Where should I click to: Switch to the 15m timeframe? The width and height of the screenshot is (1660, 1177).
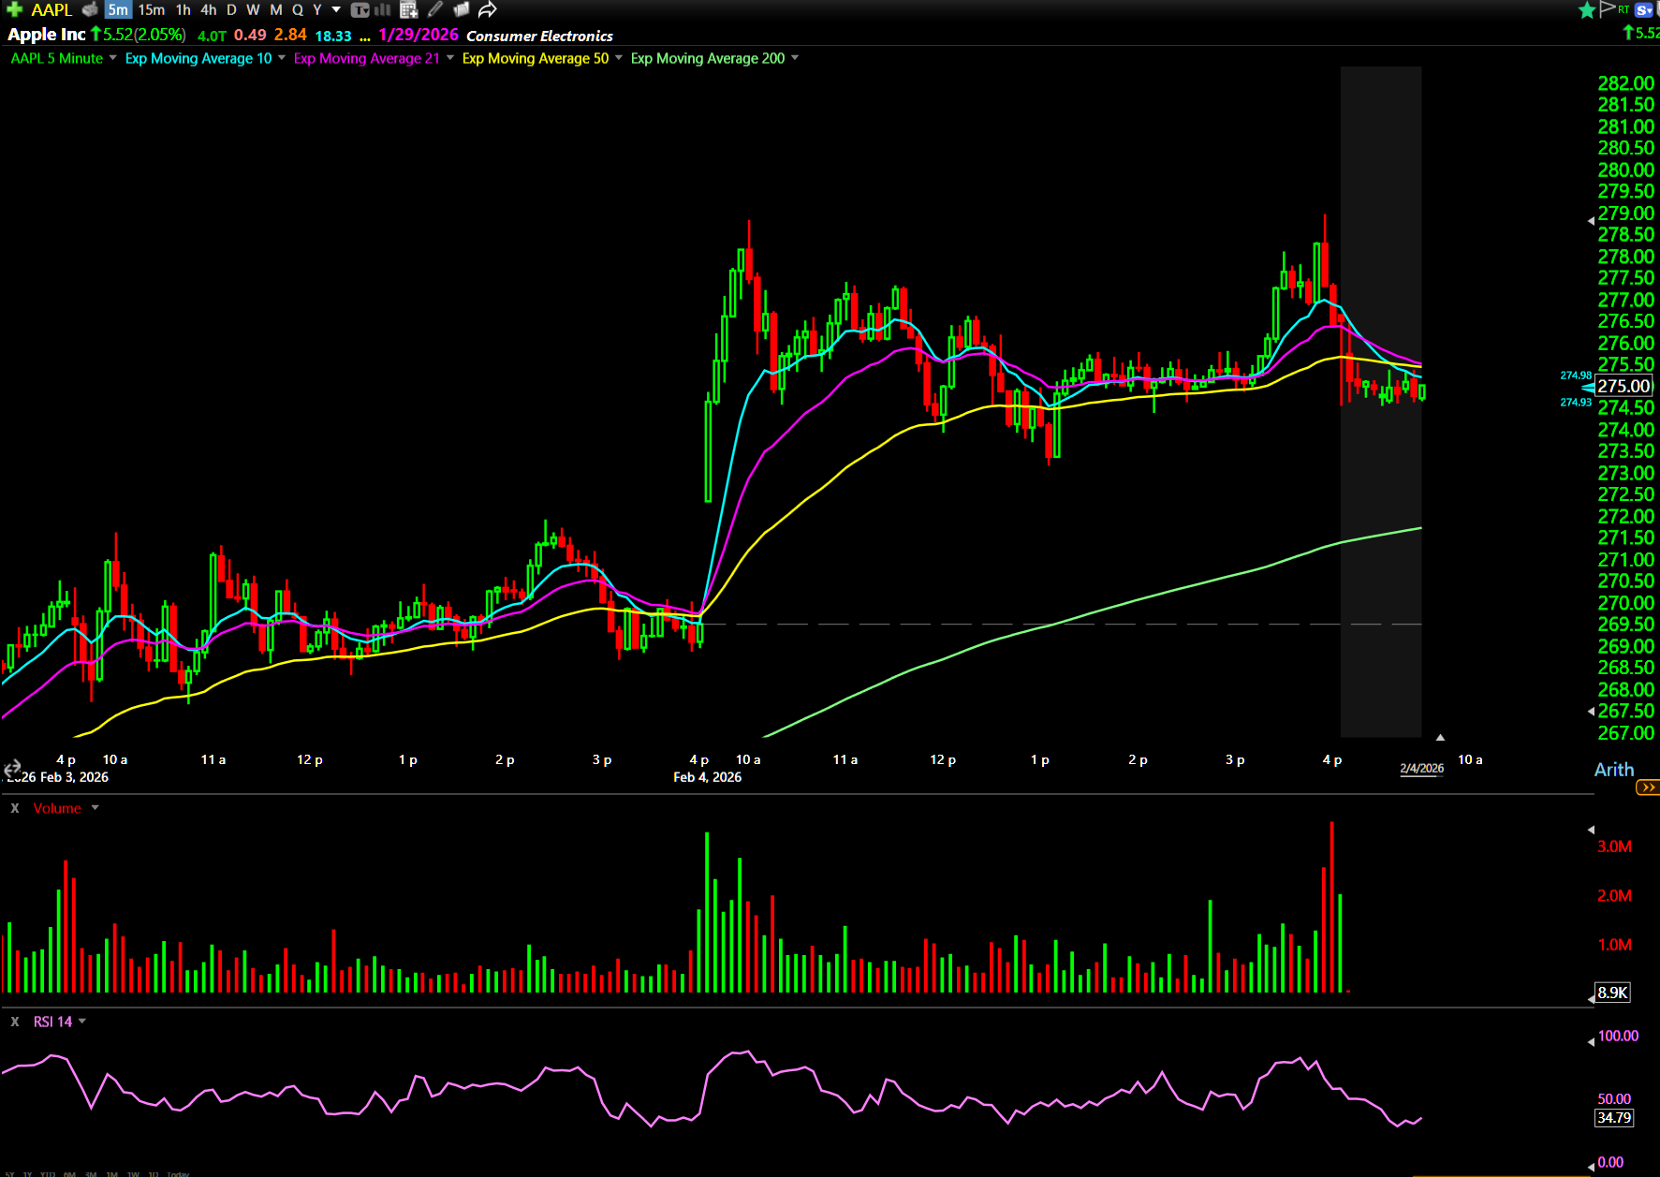[151, 9]
